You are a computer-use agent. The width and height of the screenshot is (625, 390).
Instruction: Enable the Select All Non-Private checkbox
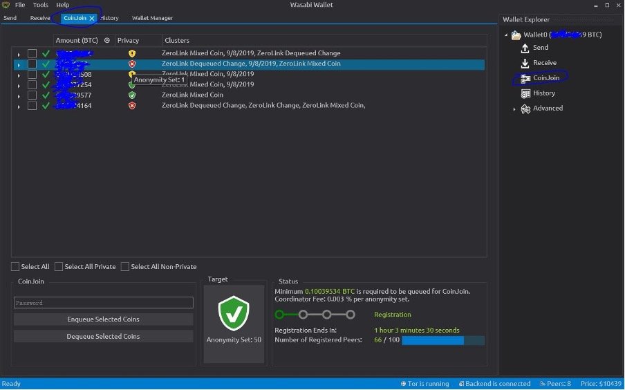click(124, 266)
